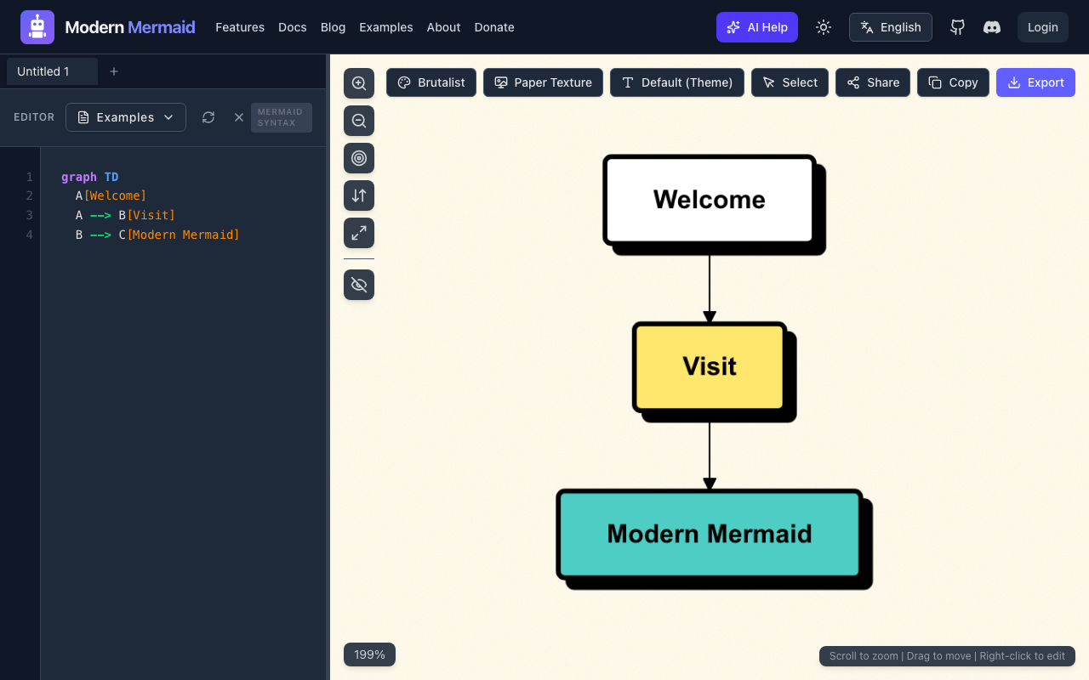Image resolution: width=1089 pixels, height=680 pixels.
Task: Zoom in on the diagram canvas
Action: (359, 83)
